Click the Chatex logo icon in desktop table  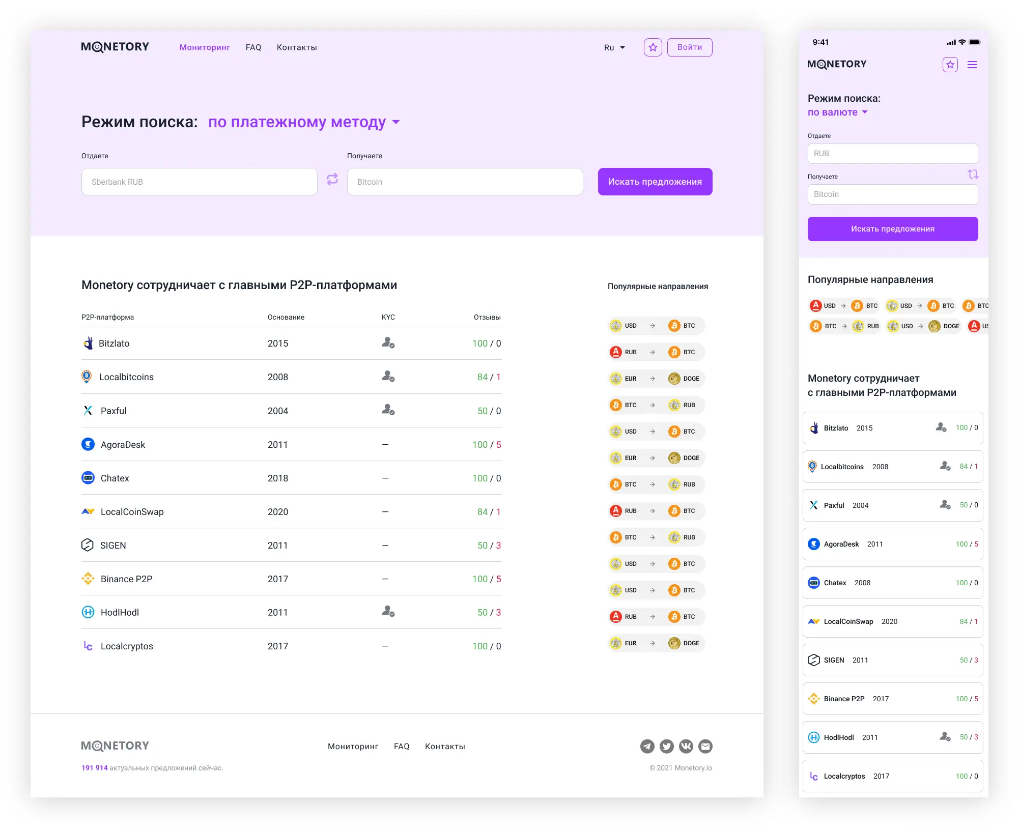click(88, 478)
